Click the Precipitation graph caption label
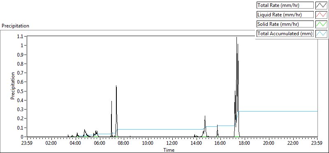329x153 pixels. coord(15,26)
